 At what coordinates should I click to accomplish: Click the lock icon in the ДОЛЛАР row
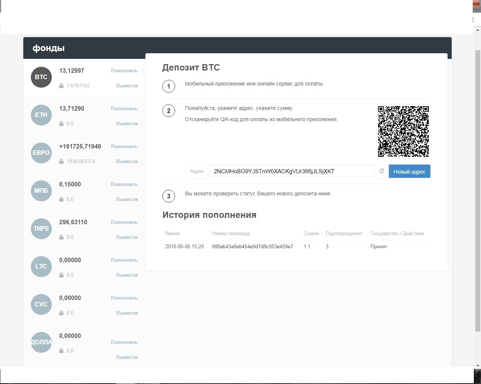coord(61,351)
